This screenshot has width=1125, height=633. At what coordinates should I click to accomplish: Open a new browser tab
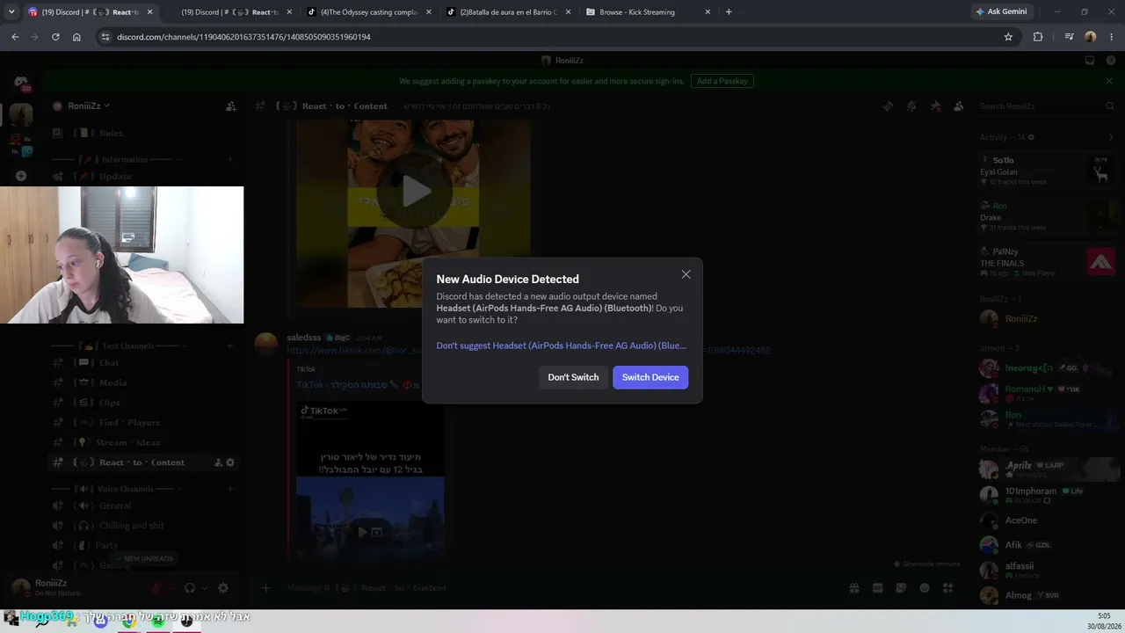click(x=729, y=12)
